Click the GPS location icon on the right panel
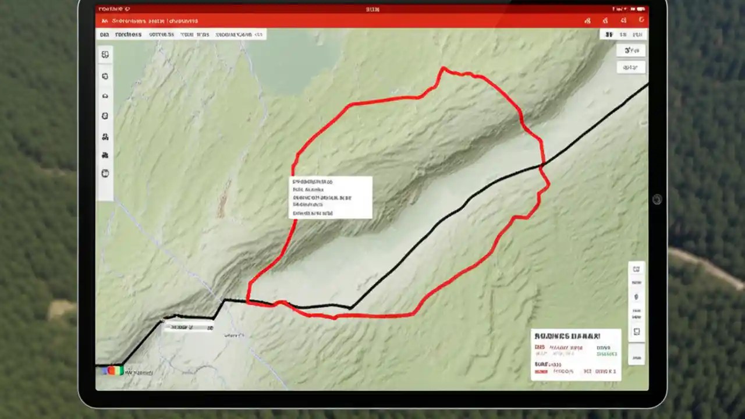745x419 pixels. pyautogui.click(x=636, y=297)
